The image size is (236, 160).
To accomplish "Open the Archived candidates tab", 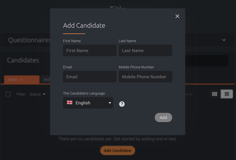I will pyautogui.click(x=46, y=80).
